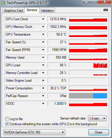
Task: Expand the GPU Temperature sensor options
Action: pos(43,34)
